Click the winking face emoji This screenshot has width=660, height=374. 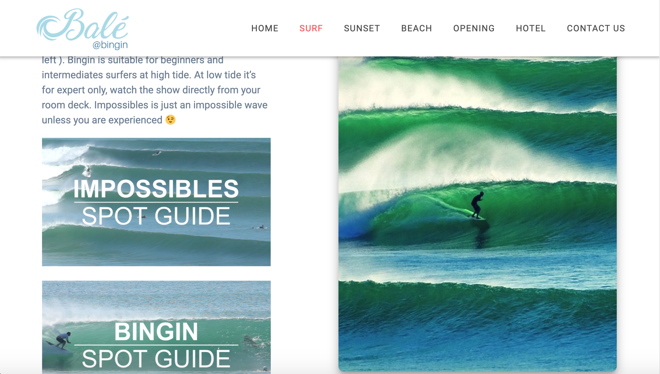pyautogui.click(x=170, y=120)
